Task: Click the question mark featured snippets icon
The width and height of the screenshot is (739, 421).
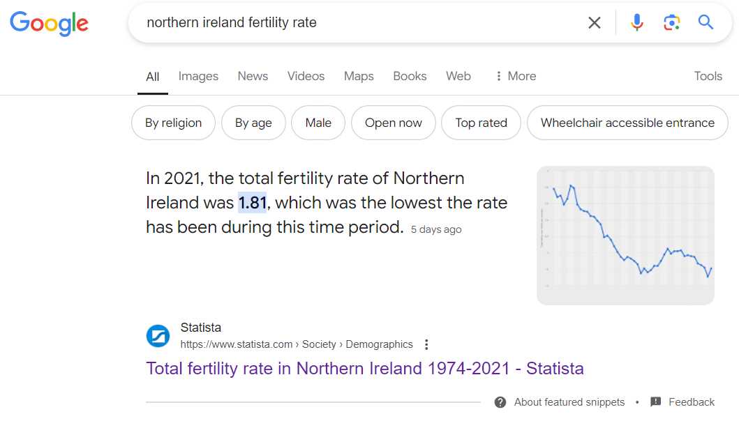Action: 500,402
